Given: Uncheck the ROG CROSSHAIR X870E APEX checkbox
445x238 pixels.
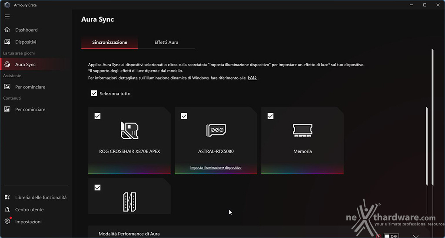Looking at the screenshot, I should click(97, 116).
